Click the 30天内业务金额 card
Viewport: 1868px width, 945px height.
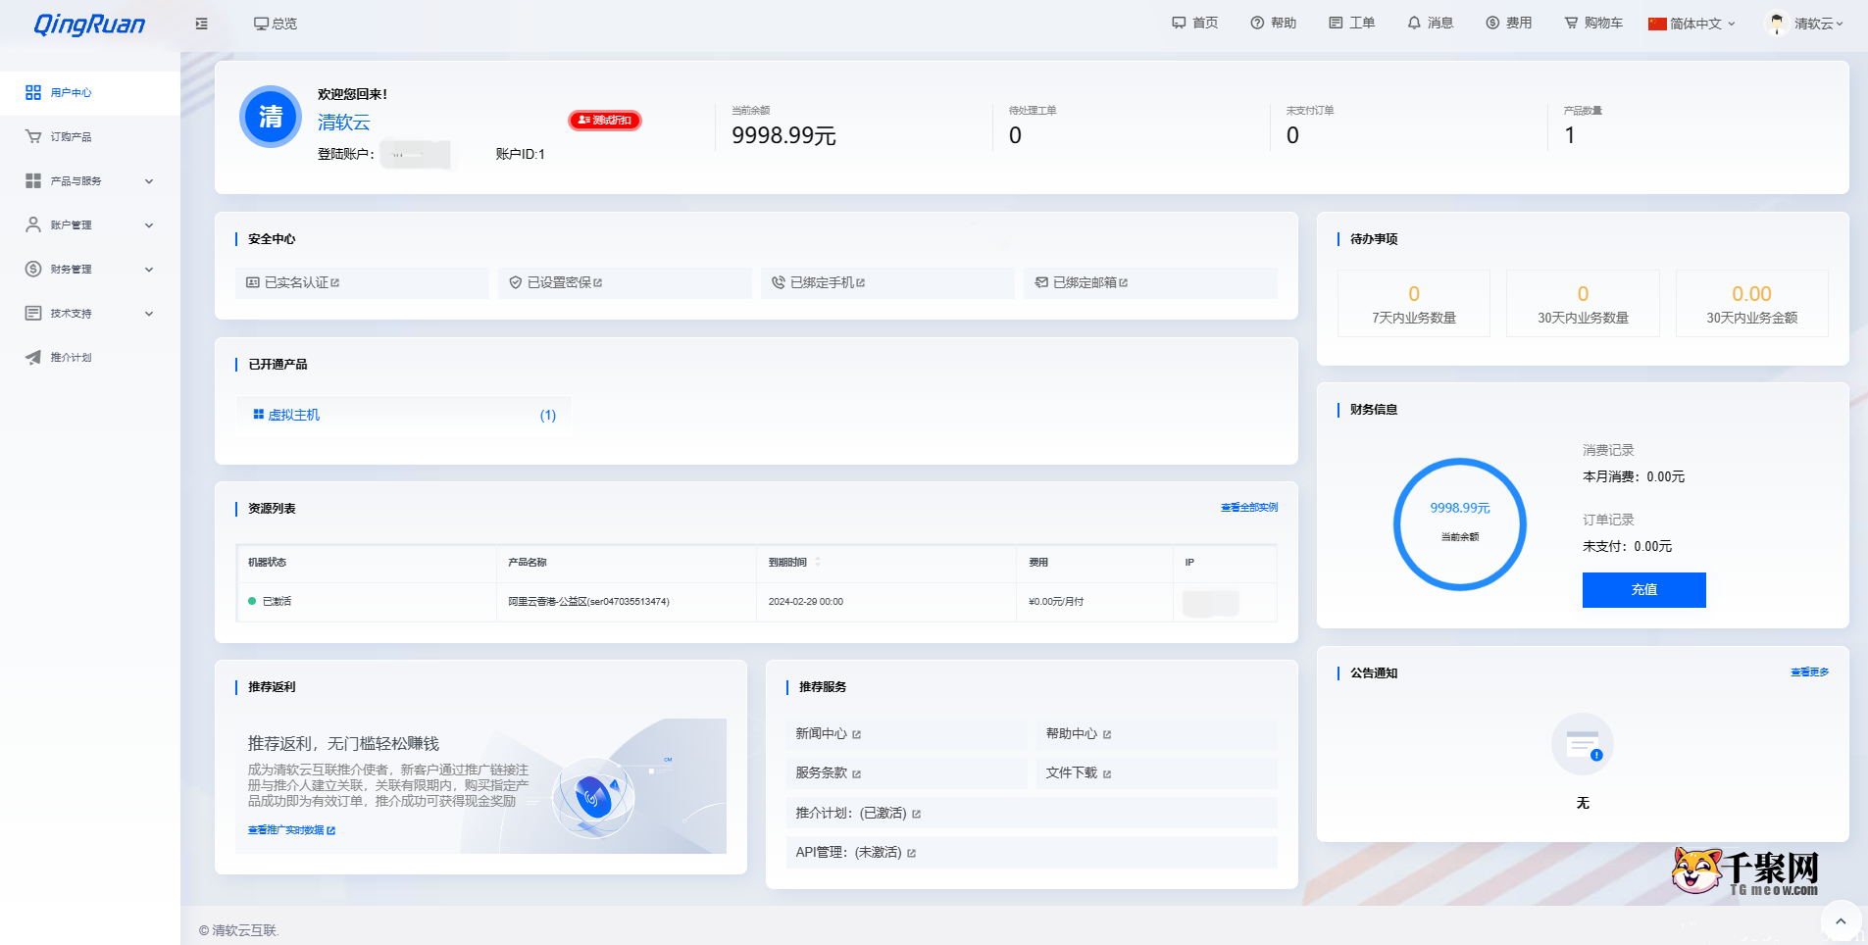[1751, 304]
